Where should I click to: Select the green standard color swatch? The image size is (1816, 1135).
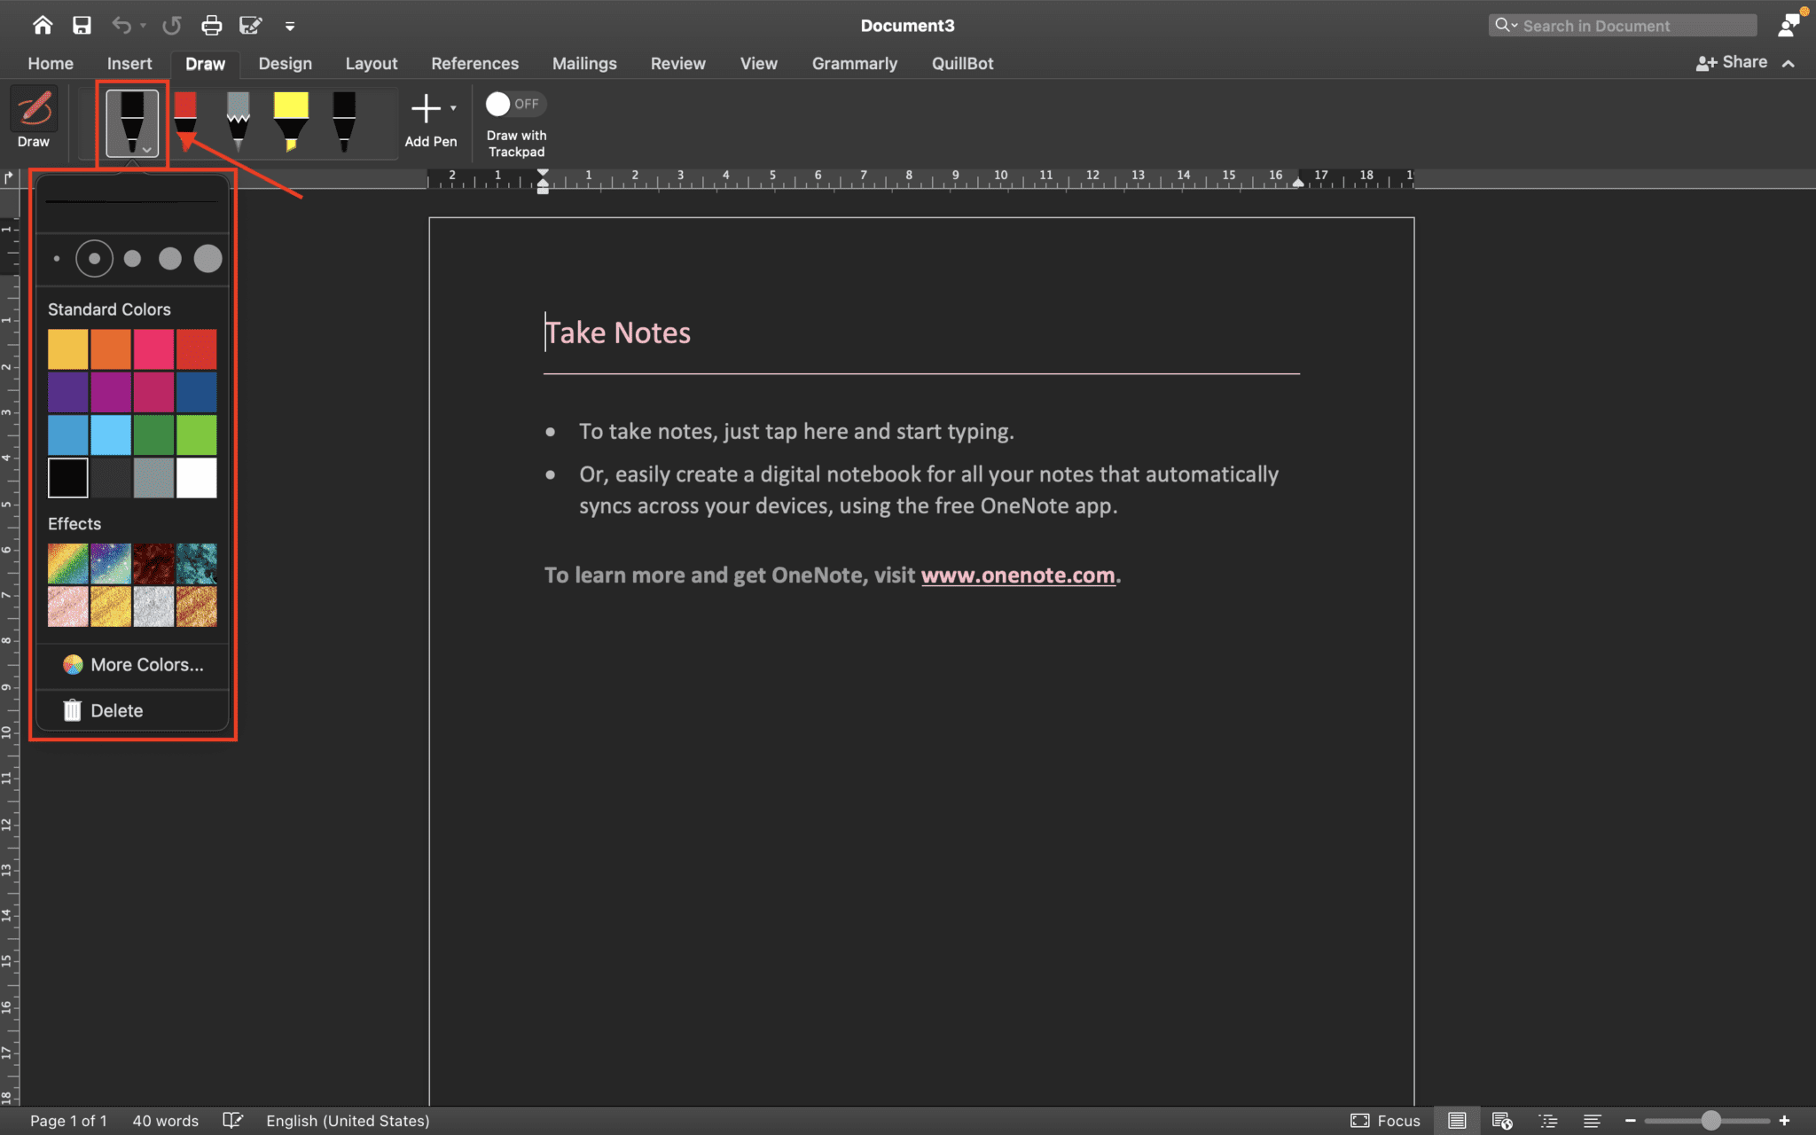pyautogui.click(x=153, y=434)
